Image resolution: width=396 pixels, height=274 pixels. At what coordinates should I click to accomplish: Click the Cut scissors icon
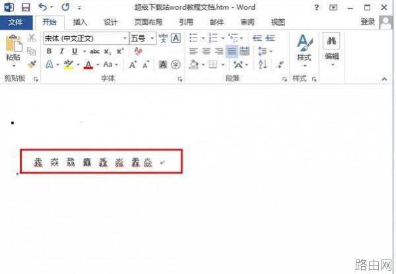click(x=32, y=38)
